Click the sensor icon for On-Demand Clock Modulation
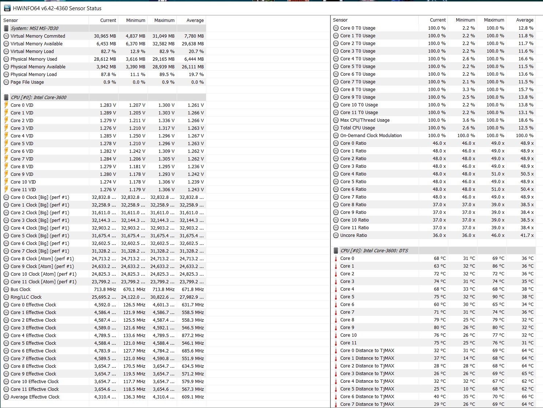 tap(336, 135)
